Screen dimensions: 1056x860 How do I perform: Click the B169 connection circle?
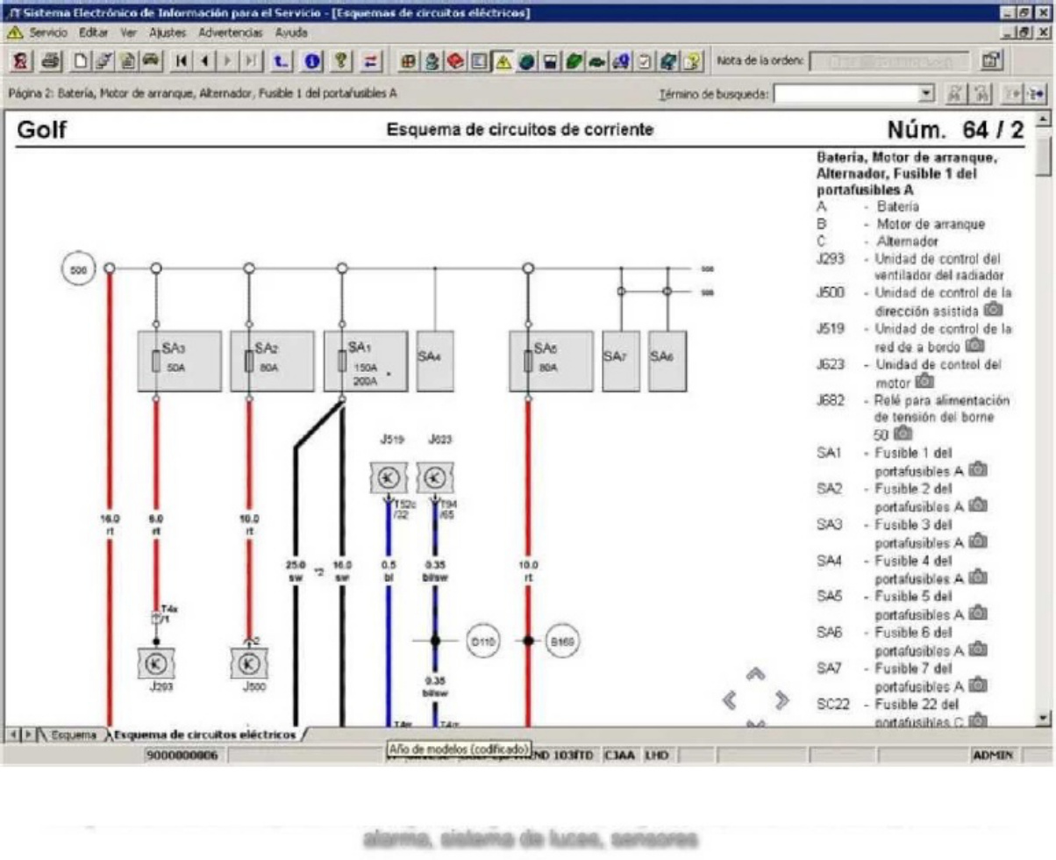[562, 641]
